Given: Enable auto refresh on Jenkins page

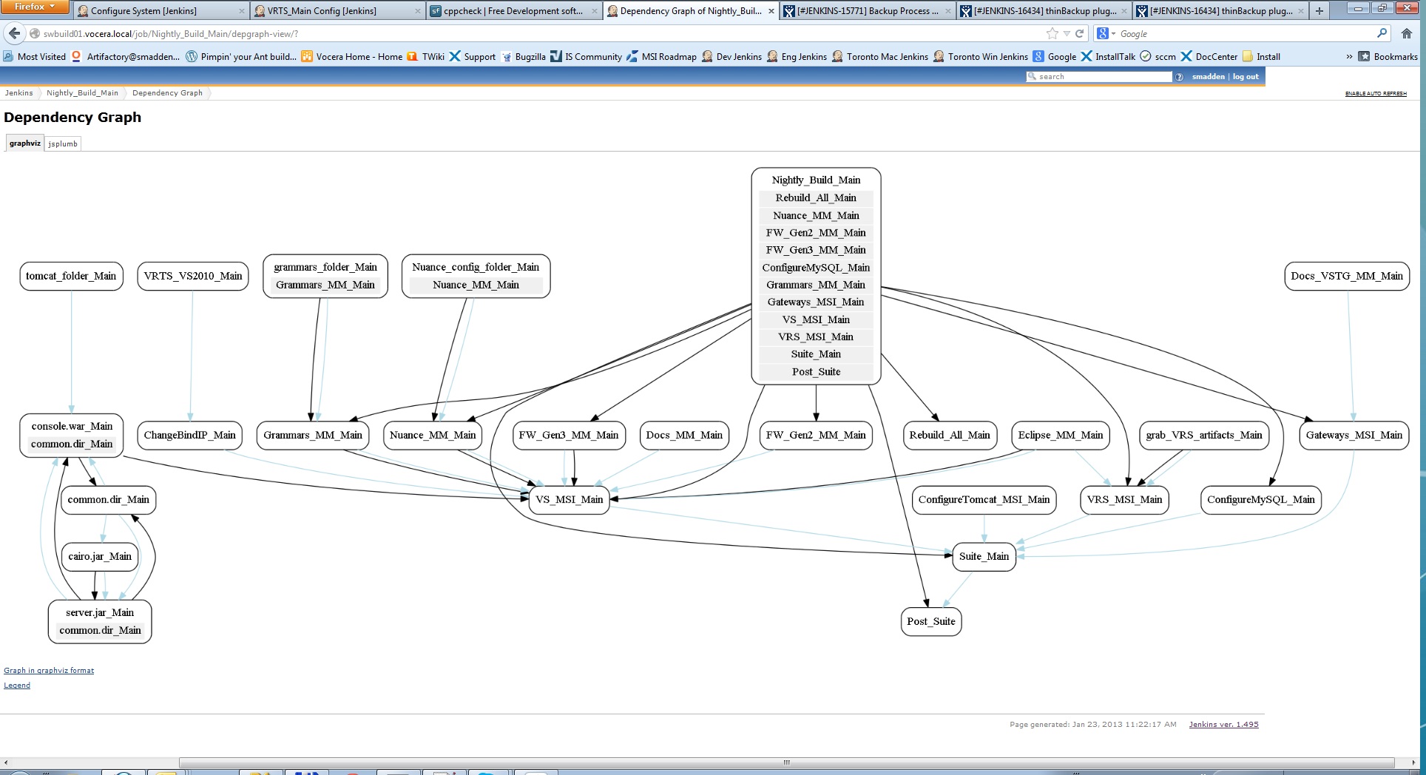Looking at the screenshot, I should [x=1375, y=94].
